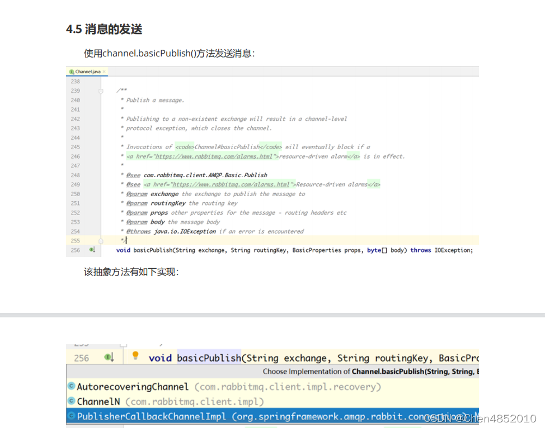545x428 pixels.
Task: Collapse the Javadoc comment at line 239
Action: click(101, 91)
